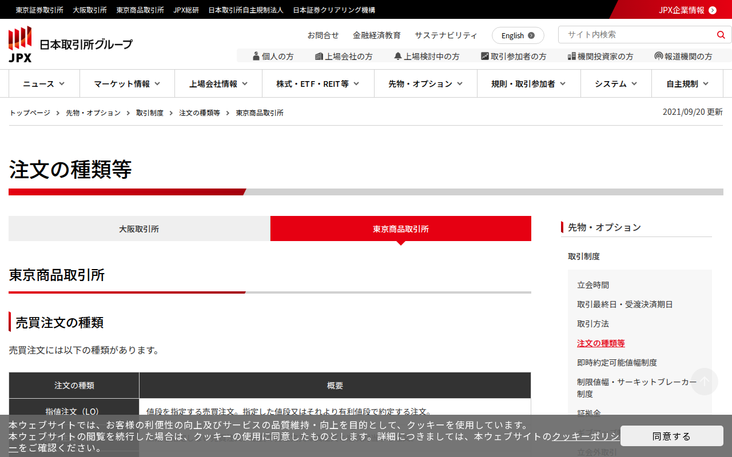Go to 取引制度 breadcrumb
This screenshot has width=732, height=457.
(150, 113)
